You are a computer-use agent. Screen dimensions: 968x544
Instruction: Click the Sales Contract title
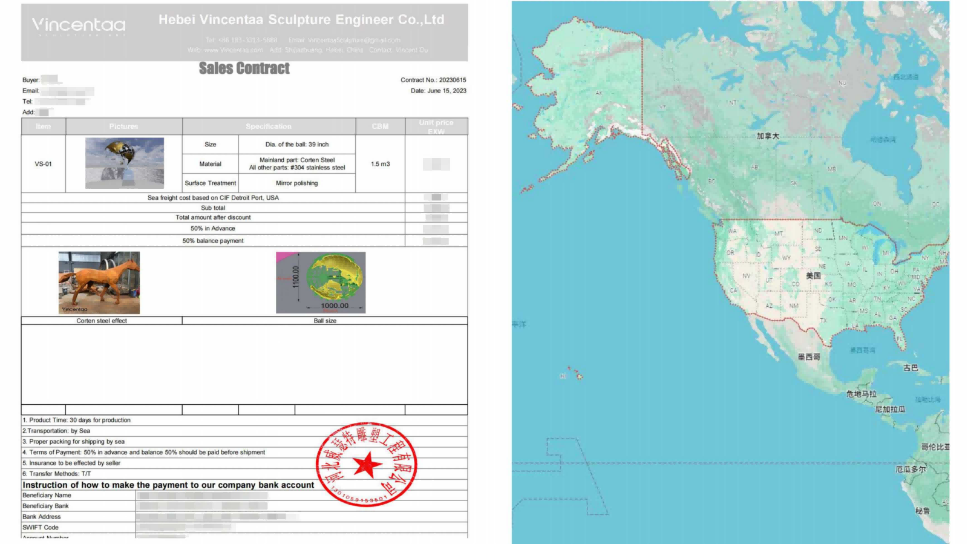pos(244,68)
